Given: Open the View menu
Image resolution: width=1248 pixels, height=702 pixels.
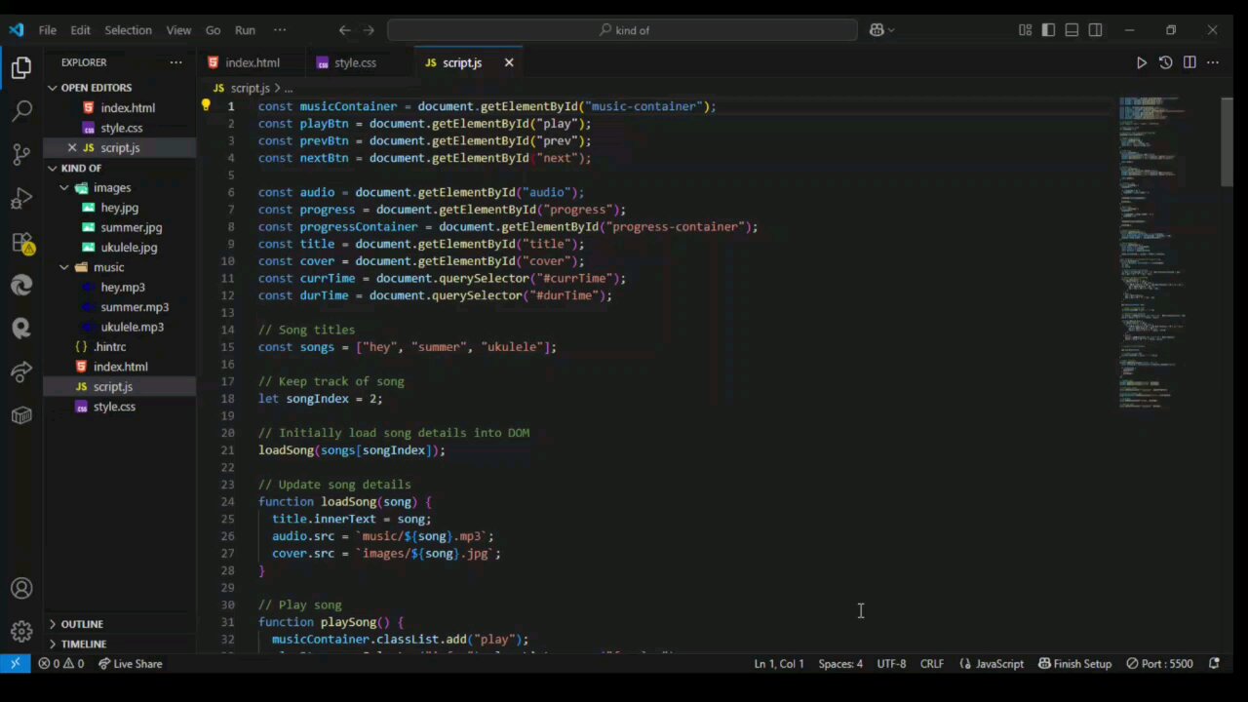Looking at the screenshot, I should pyautogui.click(x=178, y=30).
